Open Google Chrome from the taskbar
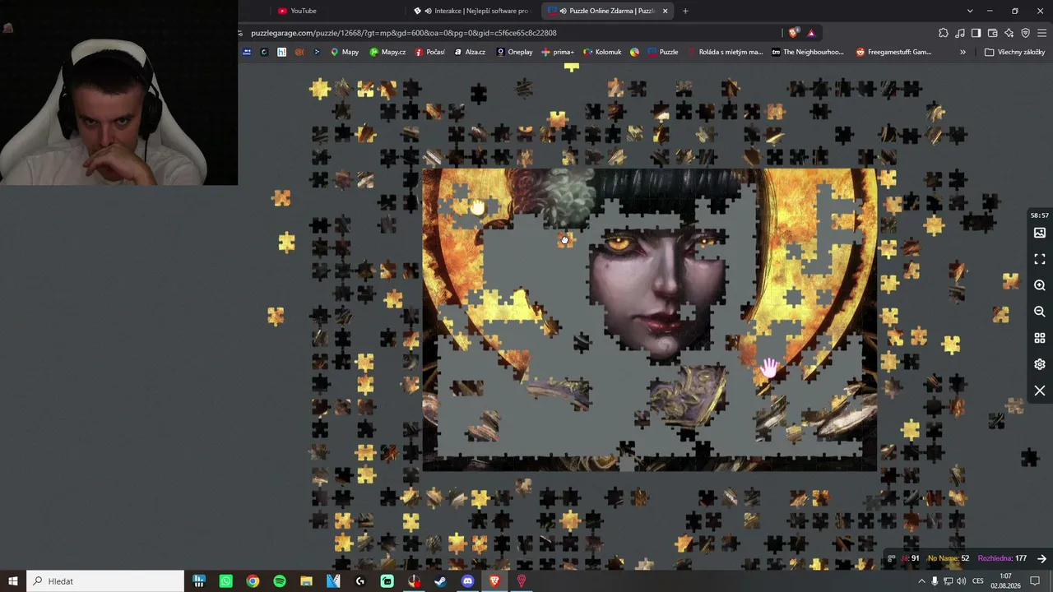This screenshot has height=592, width=1053. point(253,581)
